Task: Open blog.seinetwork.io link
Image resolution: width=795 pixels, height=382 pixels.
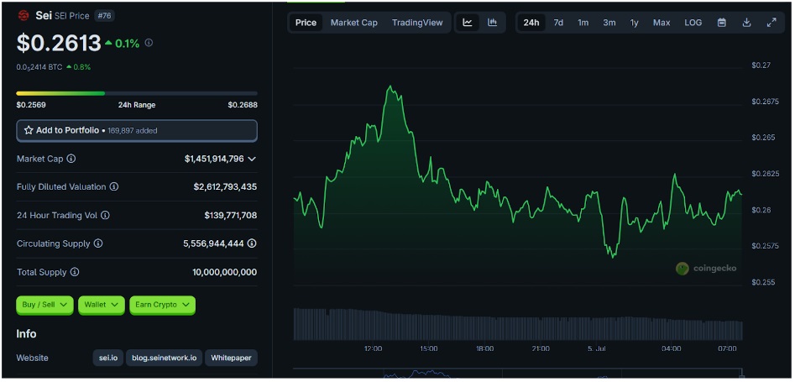Action: pyautogui.click(x=165, y=358)
